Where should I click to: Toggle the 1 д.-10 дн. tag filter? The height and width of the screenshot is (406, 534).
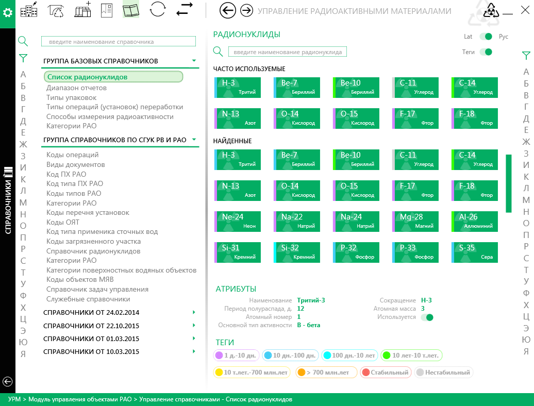click(x=237, y=356)
